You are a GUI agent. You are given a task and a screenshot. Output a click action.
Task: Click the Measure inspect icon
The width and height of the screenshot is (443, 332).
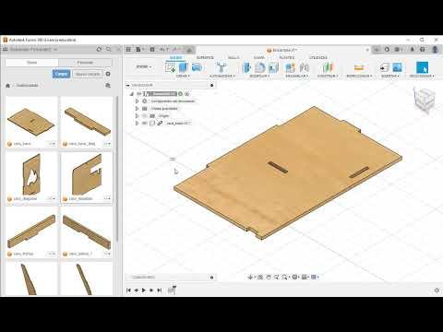click(359, 67)
